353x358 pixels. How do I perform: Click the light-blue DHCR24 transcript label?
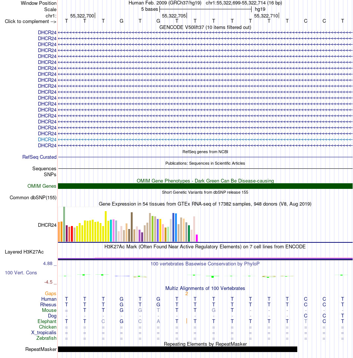[x=47, y=139]
